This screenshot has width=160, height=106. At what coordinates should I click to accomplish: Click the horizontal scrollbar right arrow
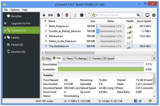tap(155, 53)
